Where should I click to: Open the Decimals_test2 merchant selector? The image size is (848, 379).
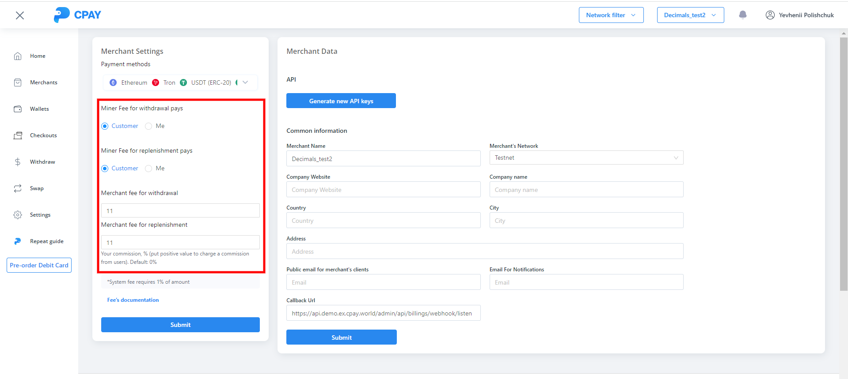[690, 15]
